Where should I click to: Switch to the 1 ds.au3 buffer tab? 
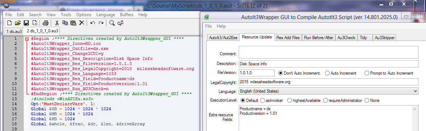tap(14, 32)
